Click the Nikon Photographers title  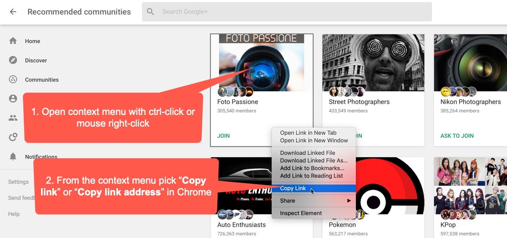coord(470,102)
